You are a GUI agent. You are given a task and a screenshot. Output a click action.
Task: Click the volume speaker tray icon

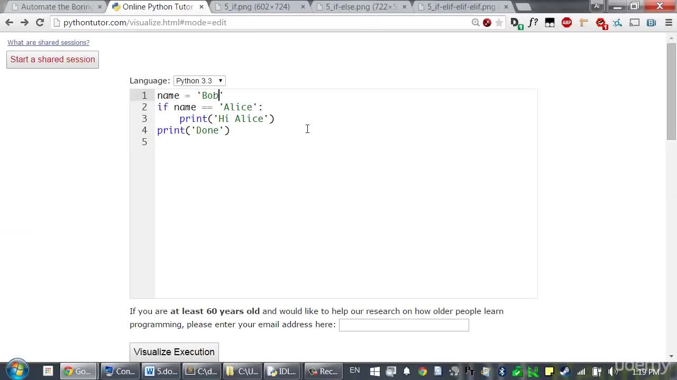pos(612,372)
